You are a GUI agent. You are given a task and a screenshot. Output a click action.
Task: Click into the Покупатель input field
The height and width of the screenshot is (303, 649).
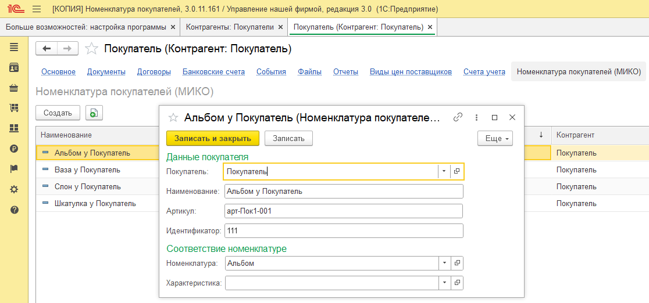click(330, 171)
